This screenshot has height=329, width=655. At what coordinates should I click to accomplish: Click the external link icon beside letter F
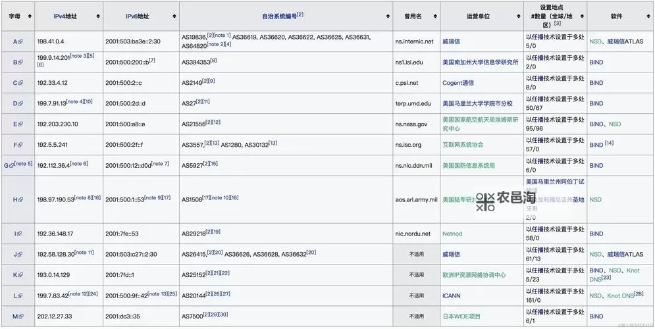click(x=21, y=145)
